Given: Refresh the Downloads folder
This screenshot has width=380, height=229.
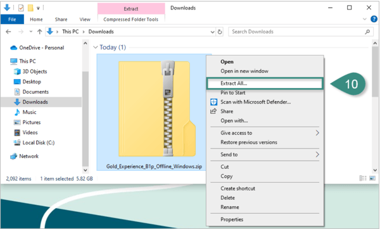Looking at the screenshot, I should click(220, 32).
